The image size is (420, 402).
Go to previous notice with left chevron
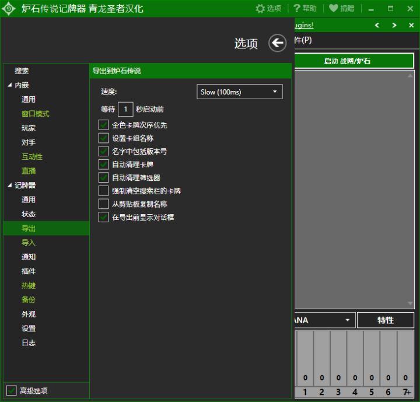coord(377,25)
